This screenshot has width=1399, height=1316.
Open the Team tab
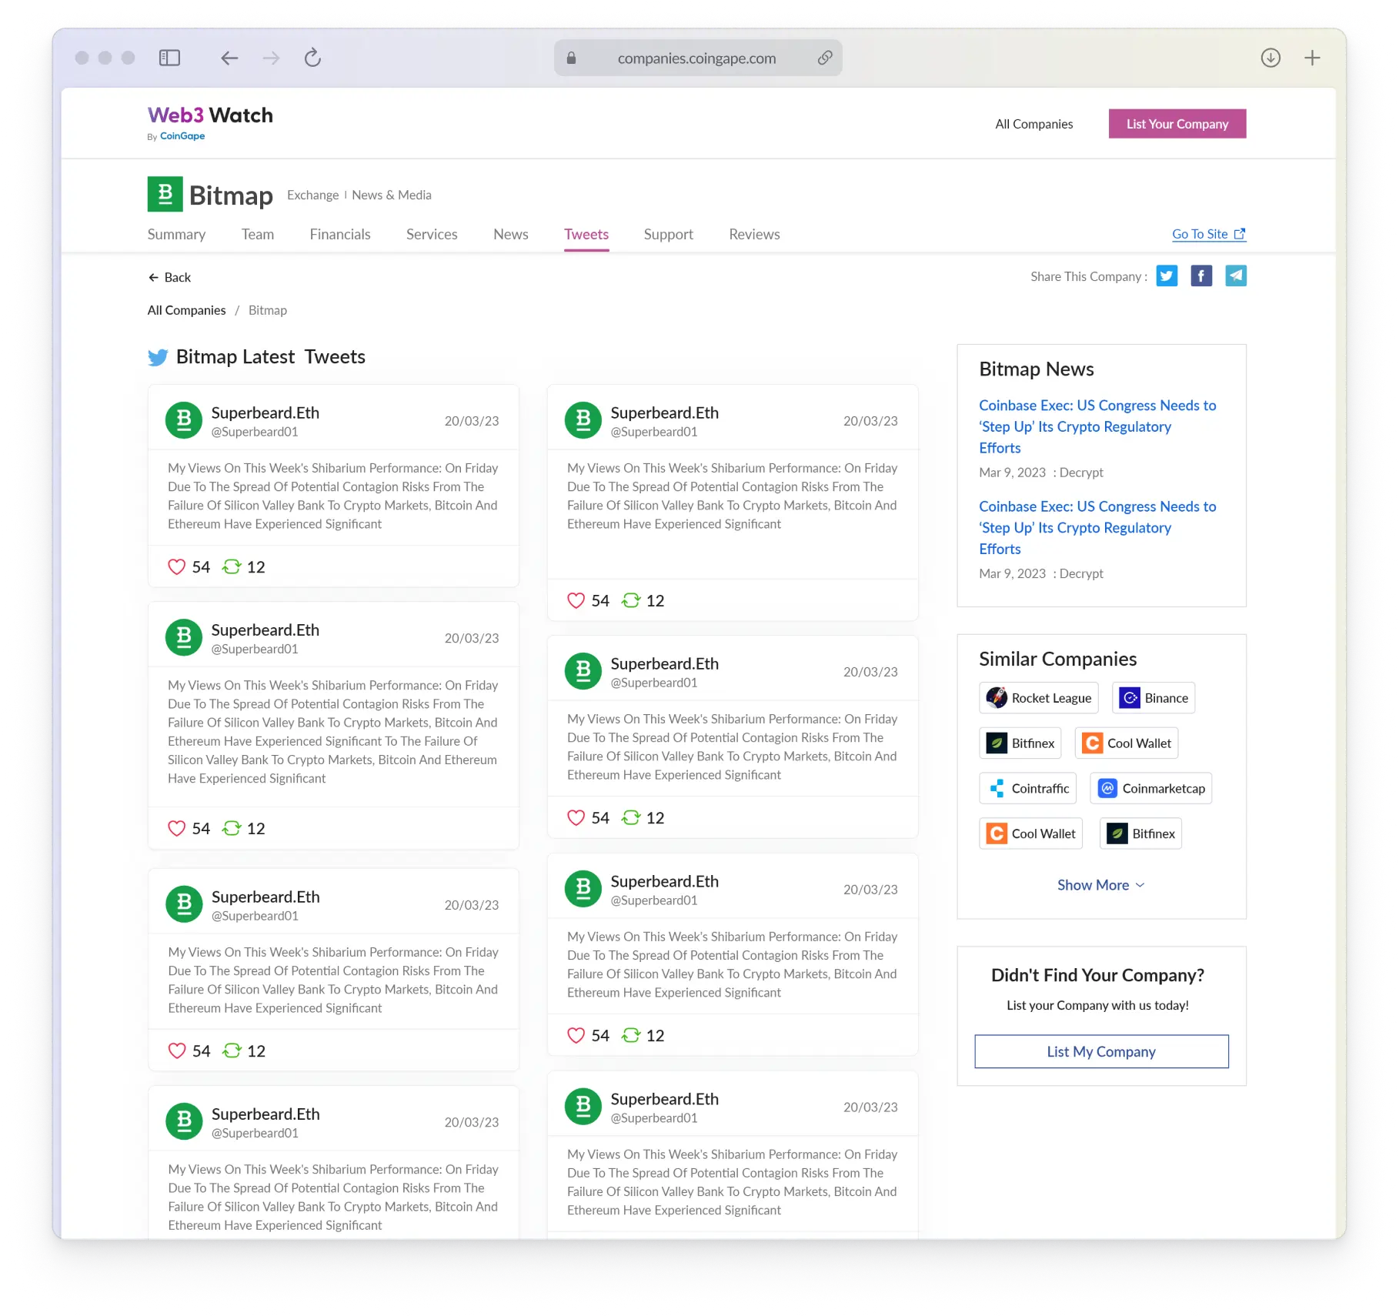[x=258, y=234]
